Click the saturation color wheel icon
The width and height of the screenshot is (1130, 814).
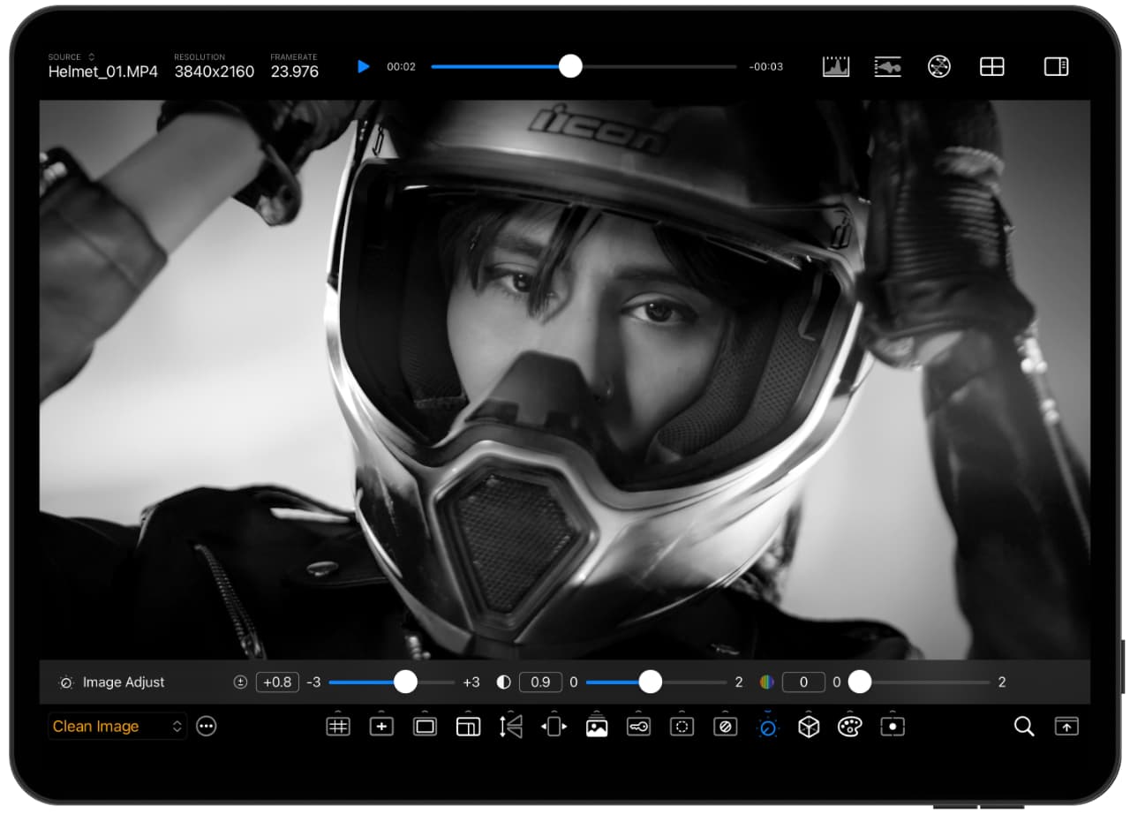click(766, 682)
